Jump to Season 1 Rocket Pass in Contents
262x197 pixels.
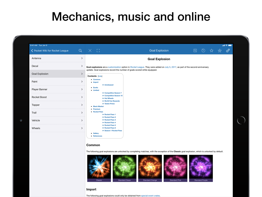coord(113,131)
